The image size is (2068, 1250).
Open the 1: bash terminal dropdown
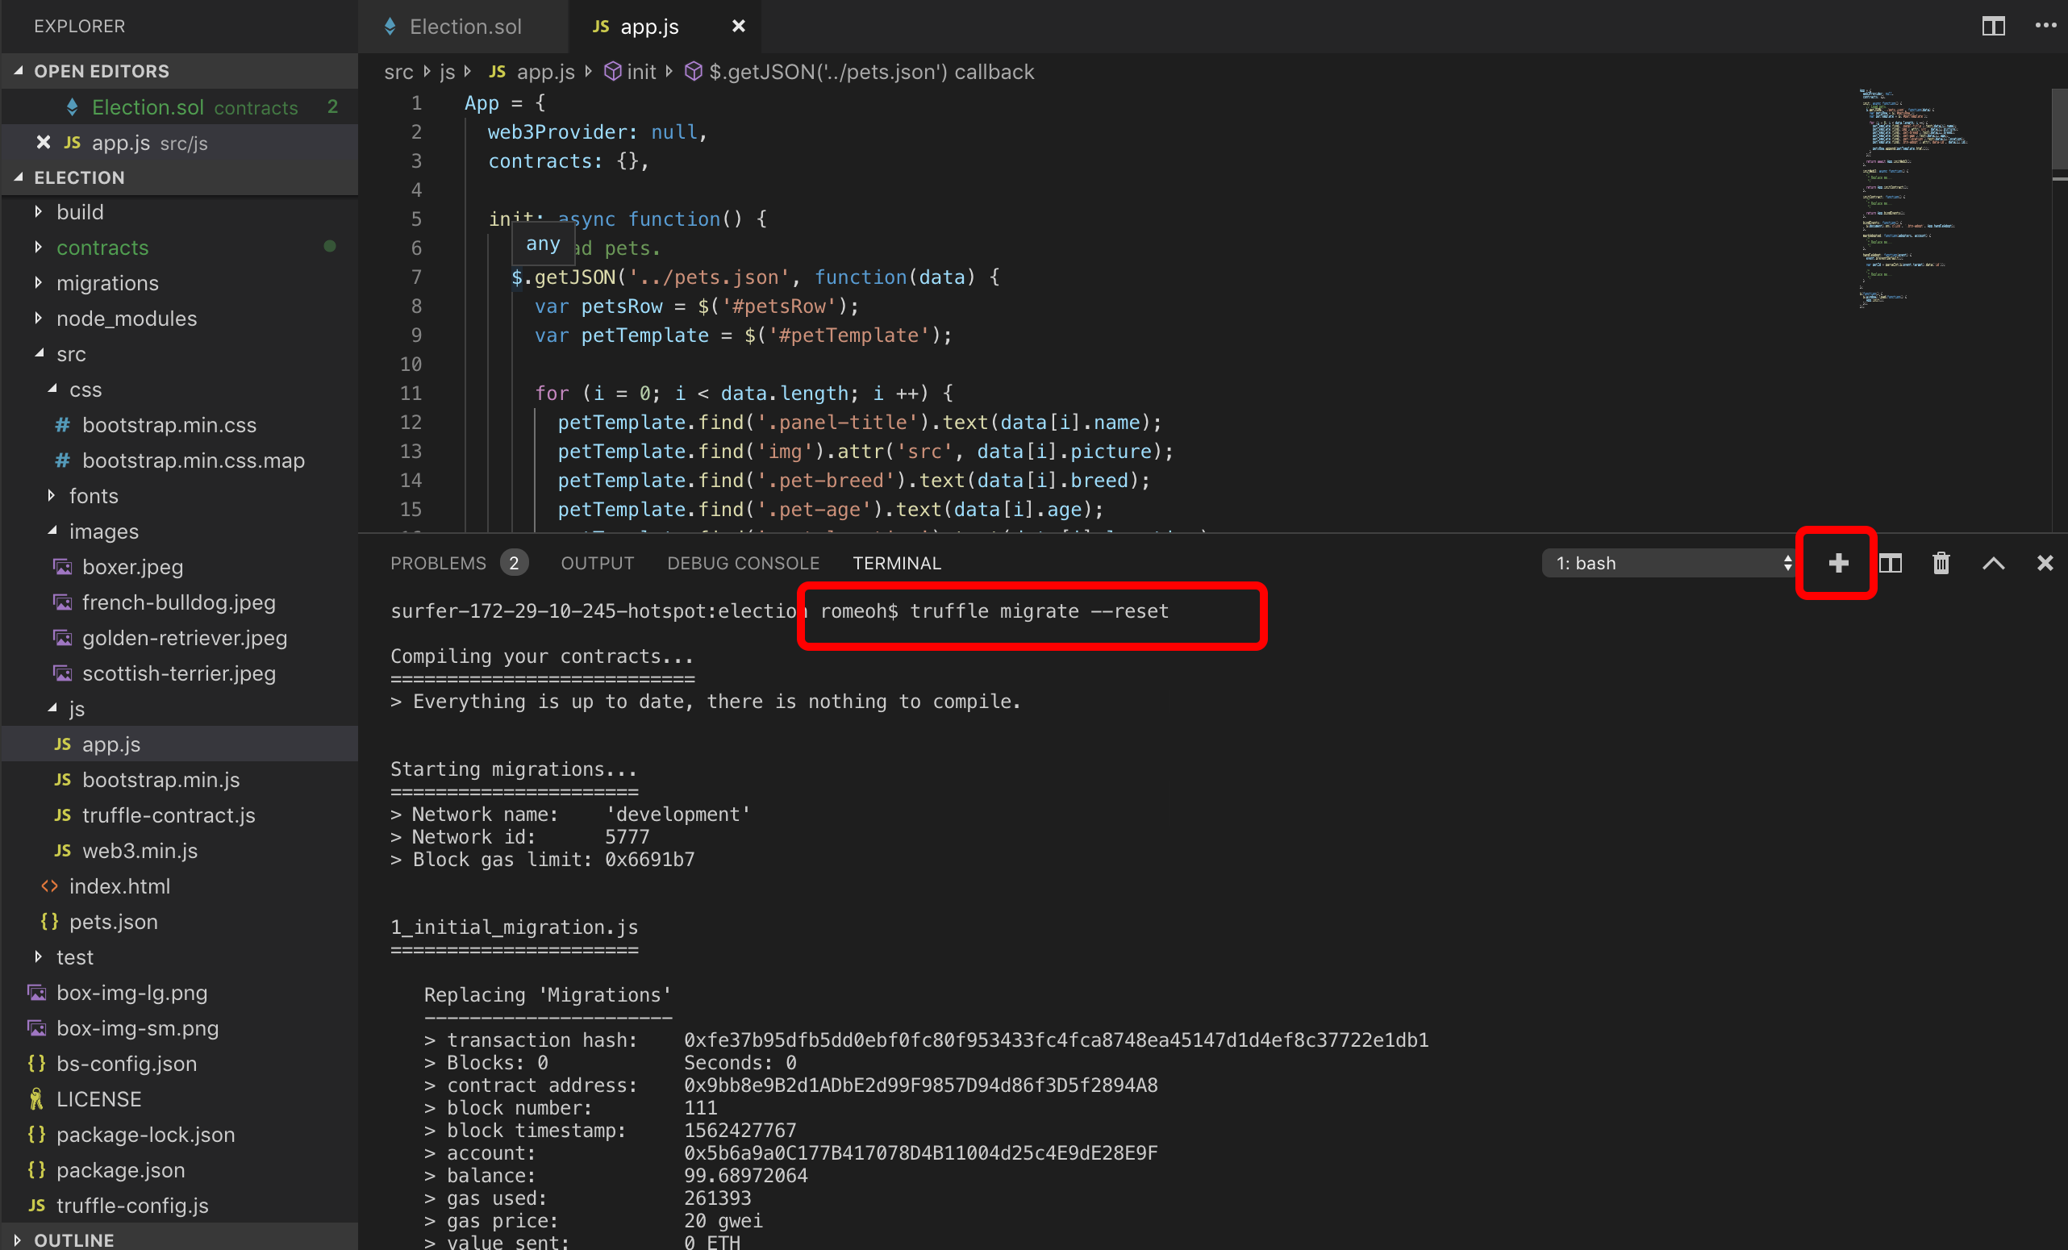tap(1668, 563)
